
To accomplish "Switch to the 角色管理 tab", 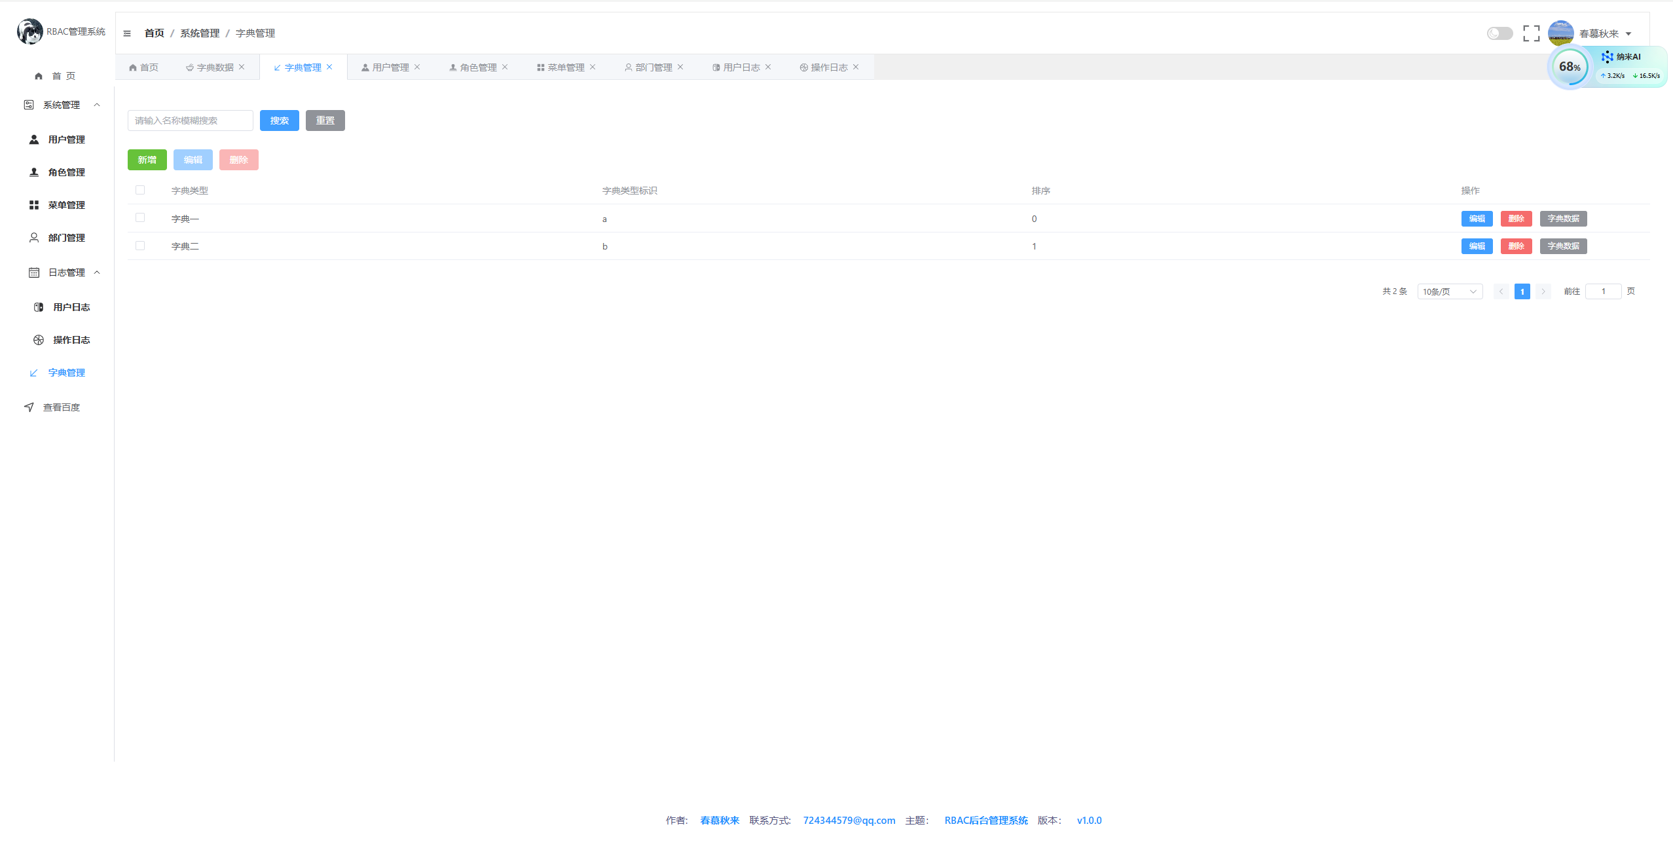I will (x=477, y=67).
